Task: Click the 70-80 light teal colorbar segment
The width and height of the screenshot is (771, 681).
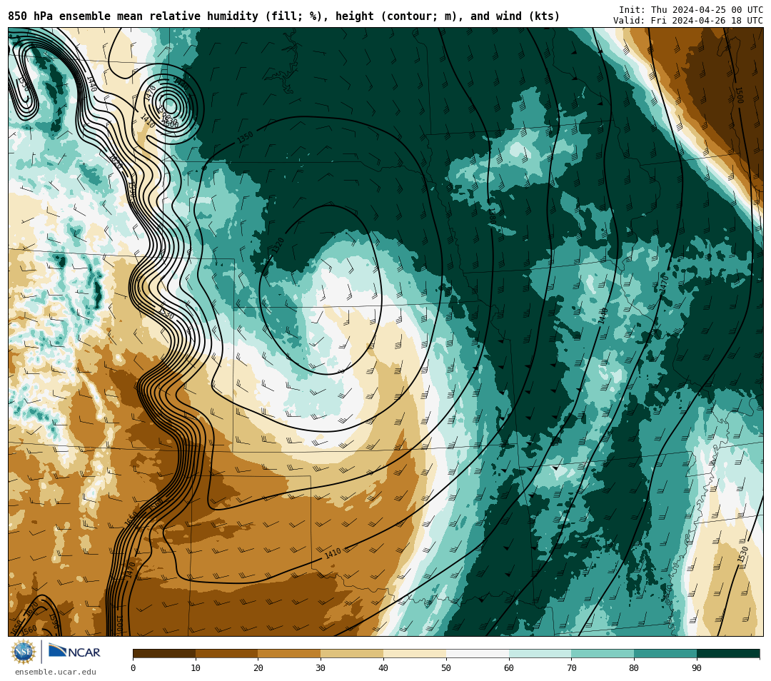Action: point(603,653)
